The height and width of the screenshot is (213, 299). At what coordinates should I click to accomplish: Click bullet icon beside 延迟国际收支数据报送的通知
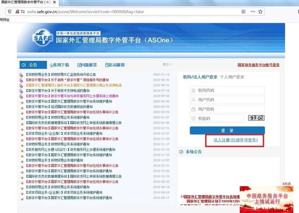coord(22,107)
